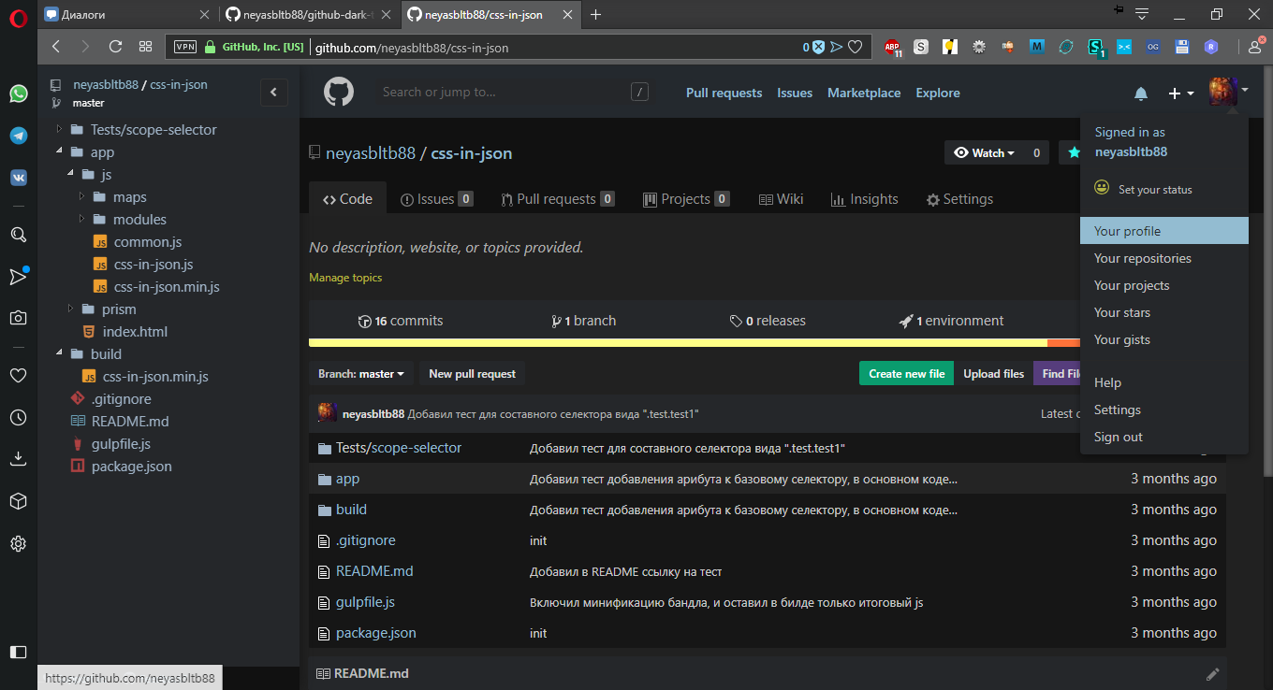Switch to the Insights tab
Image resolution: width=1273 pixels, height=690 pixels.
[865, 199]
